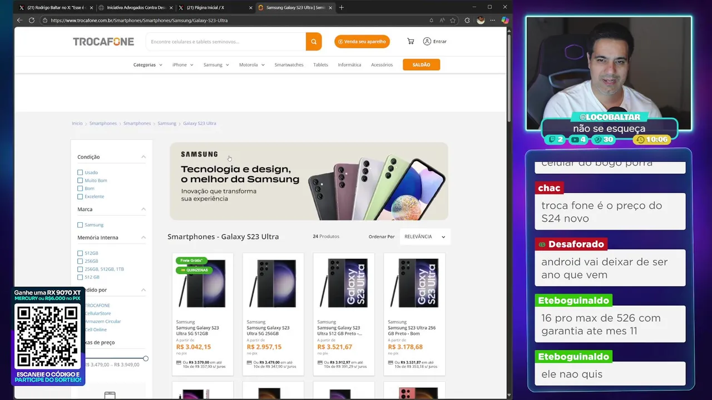This screenshot has width=712, height=400.
Task: Open Informática menu item
Action: pos(349,65)
